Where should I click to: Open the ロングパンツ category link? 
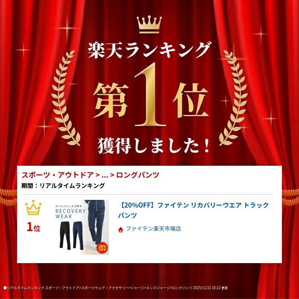click(x=138, y=175)
